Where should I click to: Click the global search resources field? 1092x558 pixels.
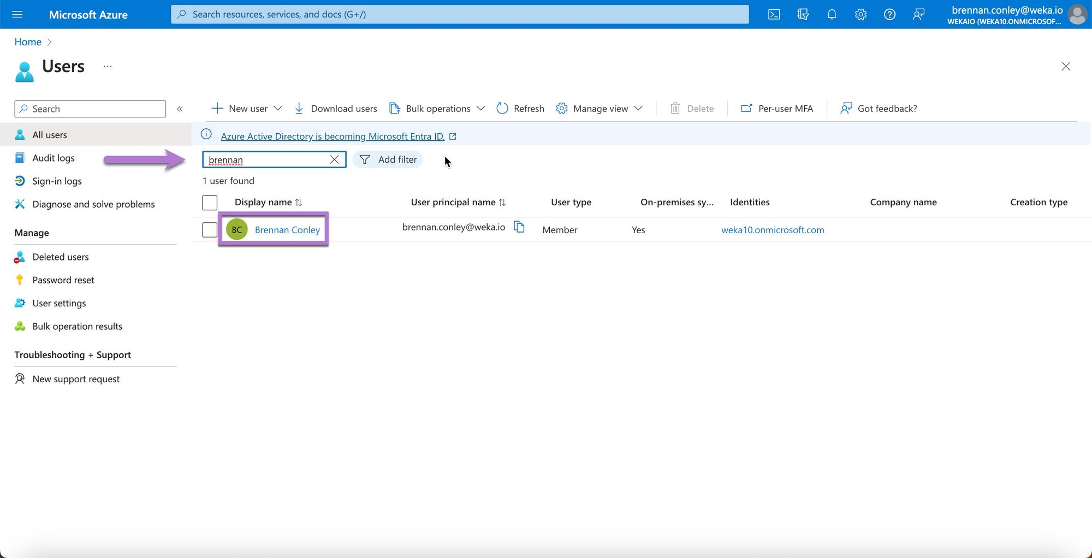459,15
